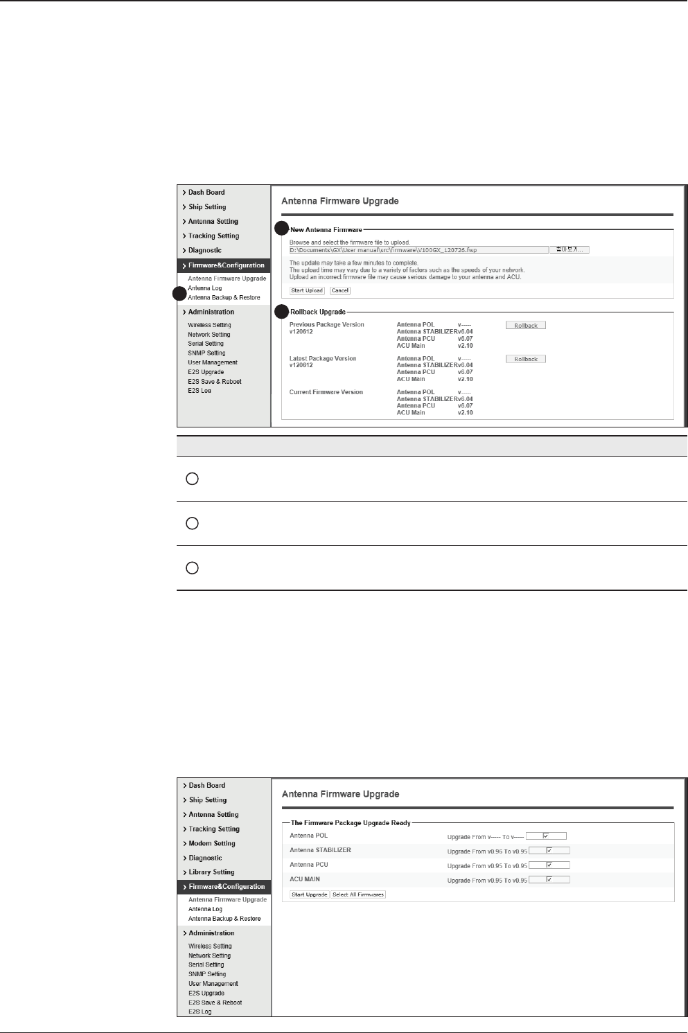Tick the ACU MAIN upgrade checkbox
This screenshot has width=688, height=1033.
(549, 880)
